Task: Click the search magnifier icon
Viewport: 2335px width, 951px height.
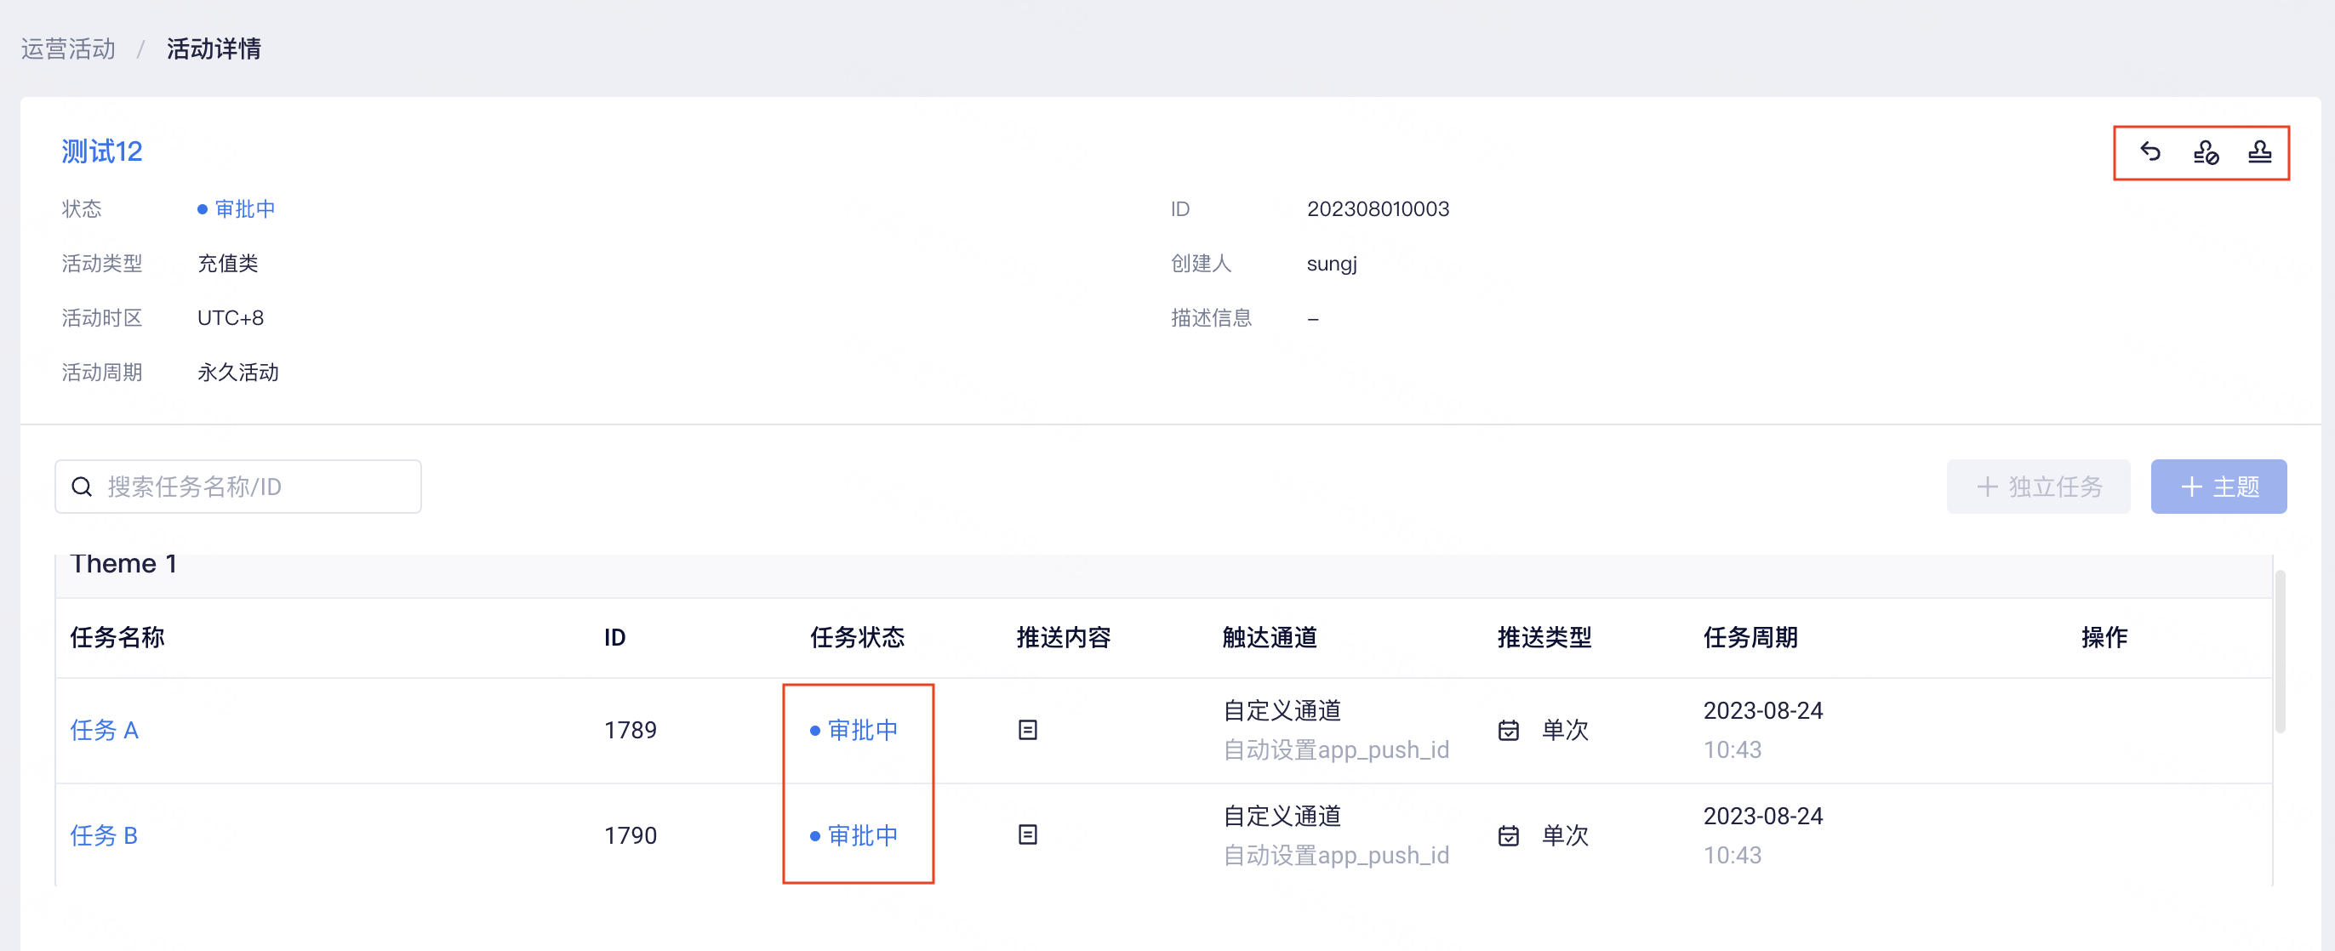Action: (82, 487)
